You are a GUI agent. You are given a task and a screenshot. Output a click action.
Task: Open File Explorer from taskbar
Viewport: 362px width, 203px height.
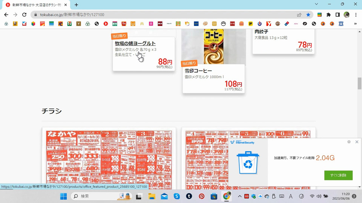152,196
